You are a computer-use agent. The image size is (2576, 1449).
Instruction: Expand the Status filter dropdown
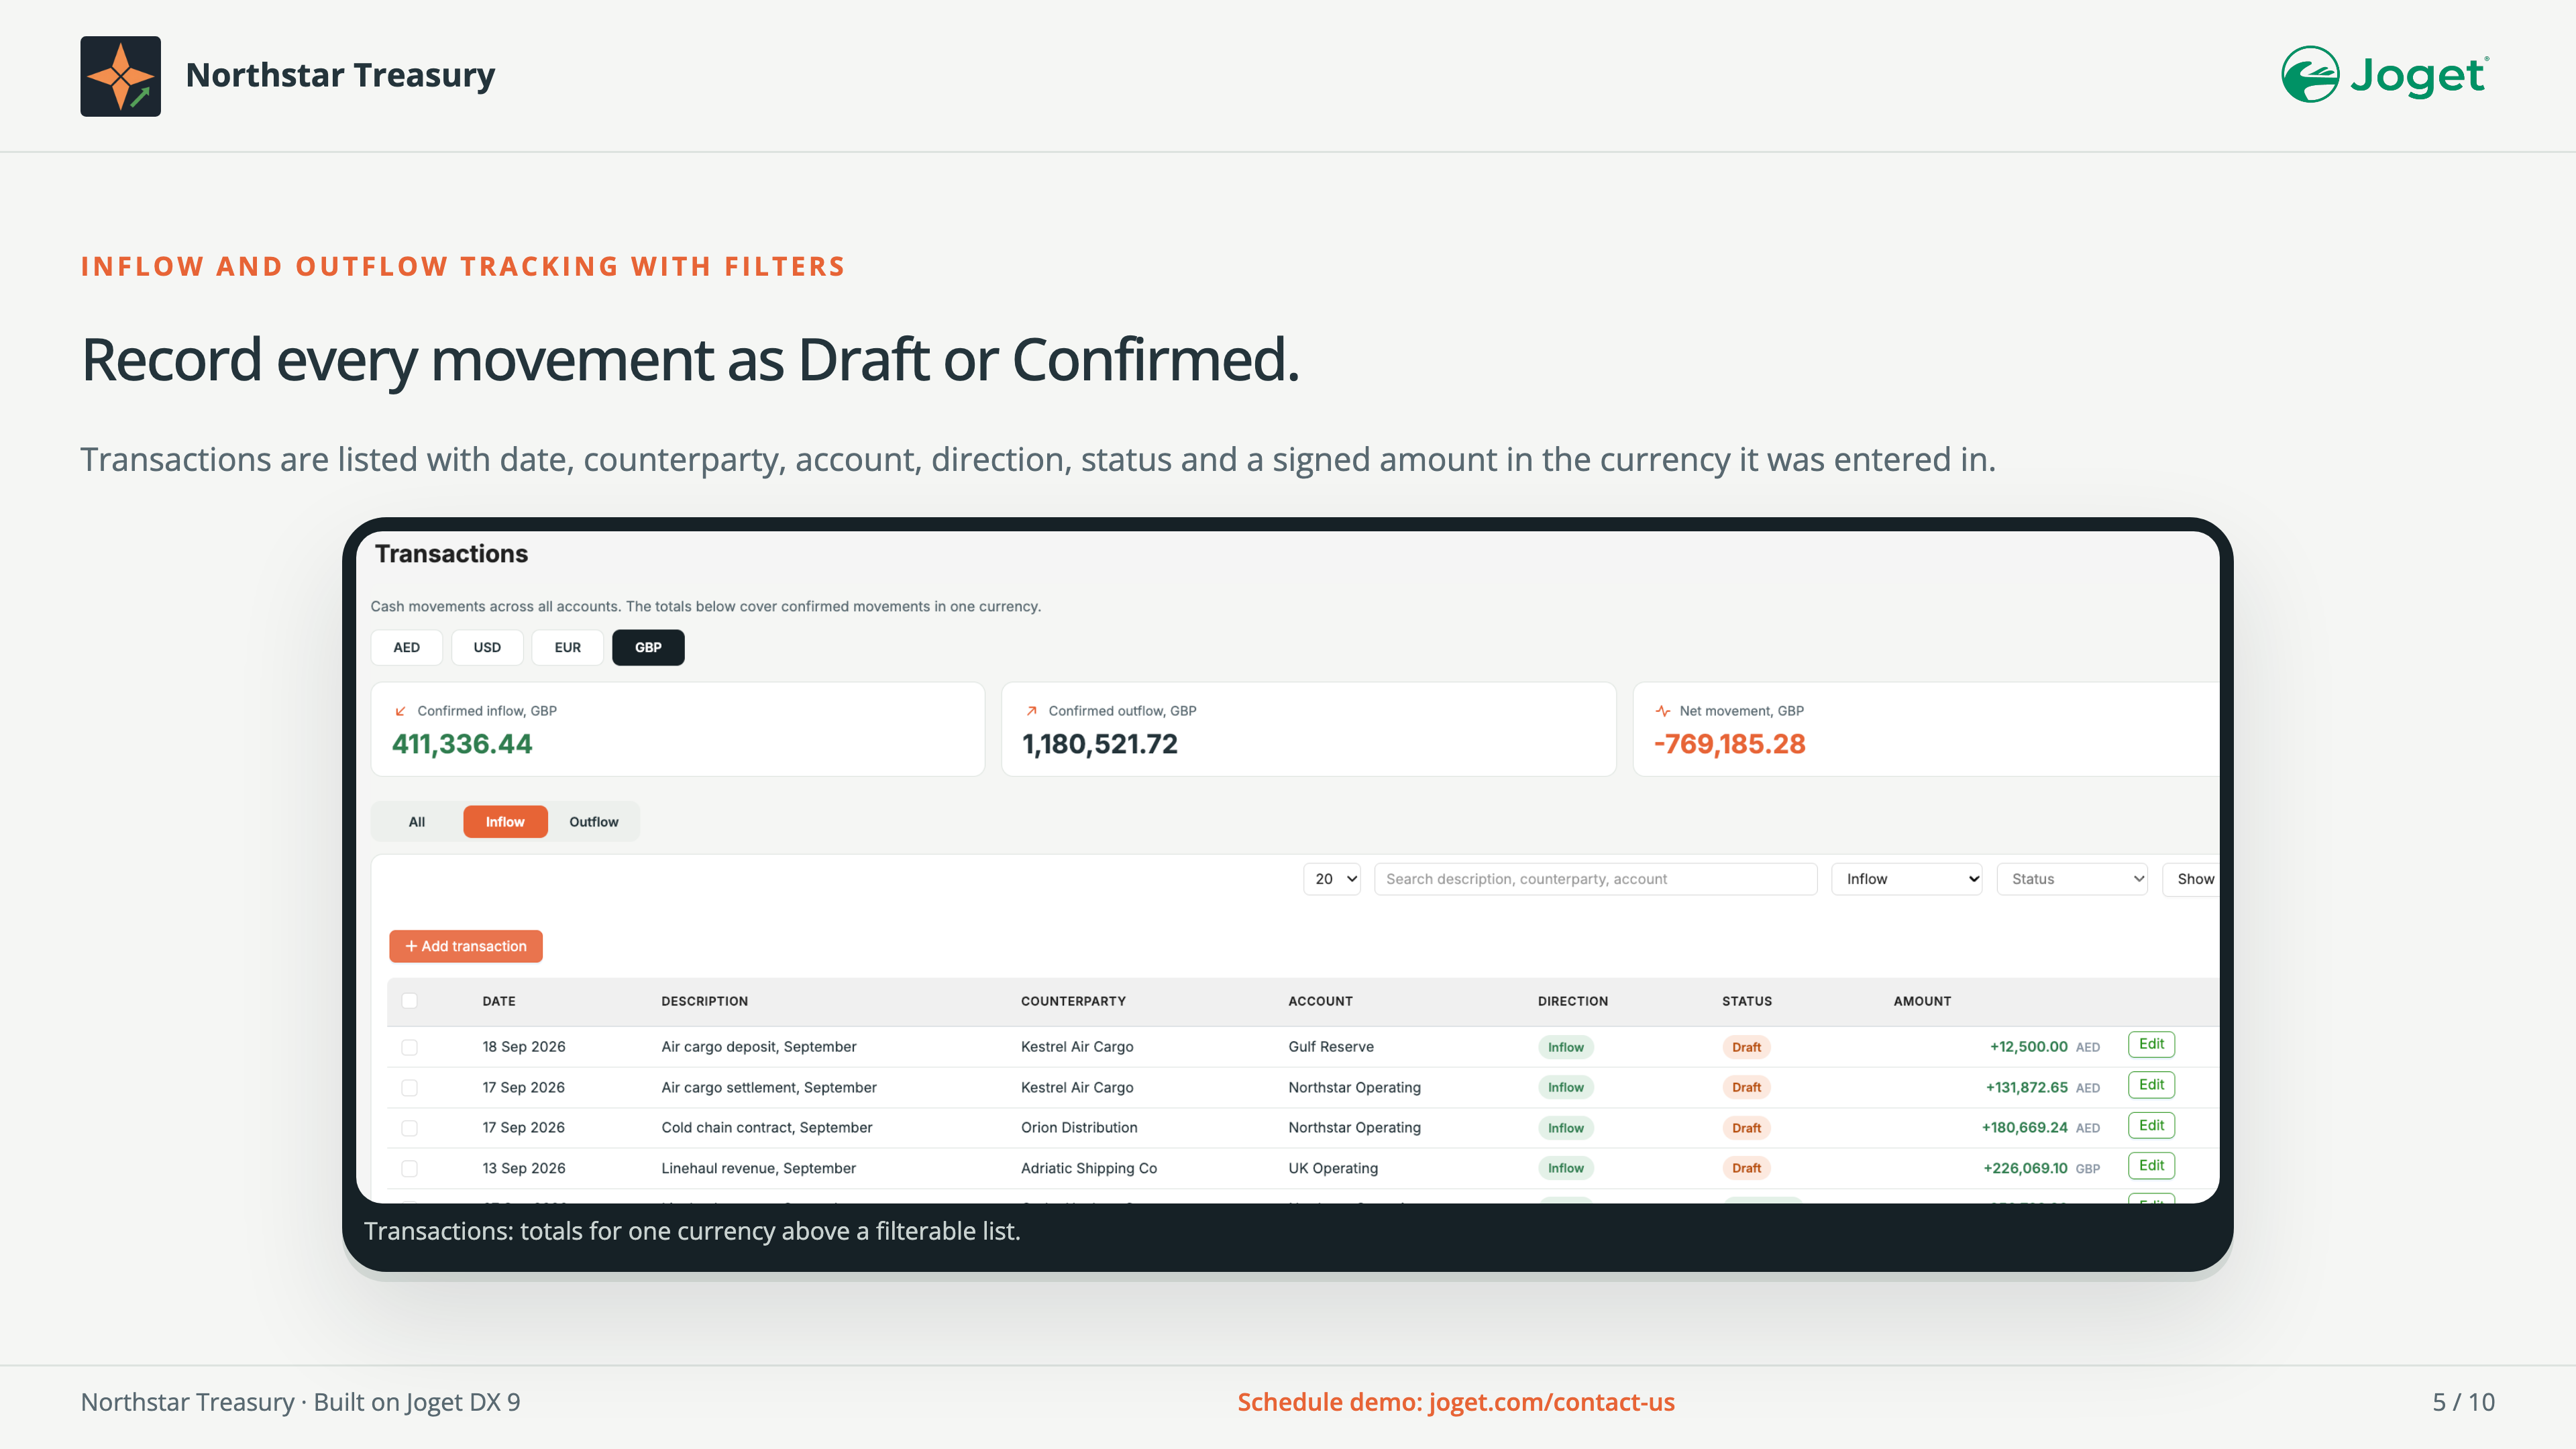pos(2072,879)
